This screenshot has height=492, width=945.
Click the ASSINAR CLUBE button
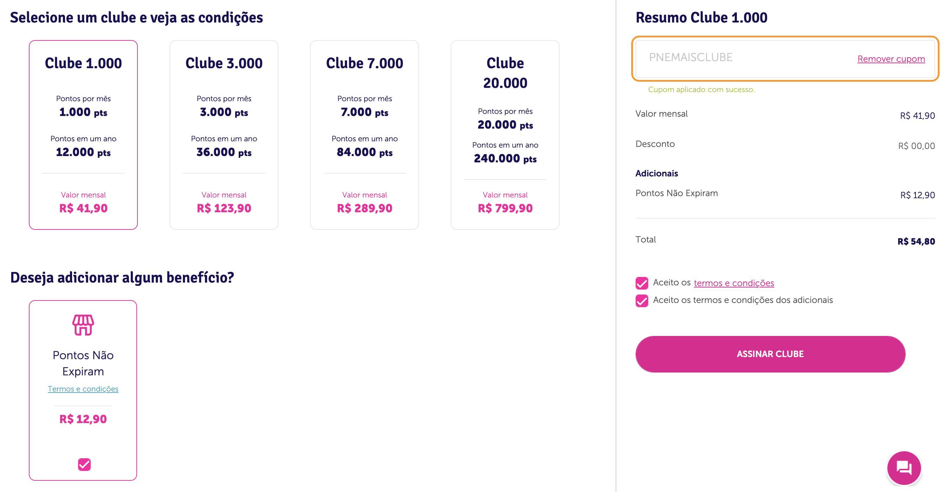tap(770, 354)
